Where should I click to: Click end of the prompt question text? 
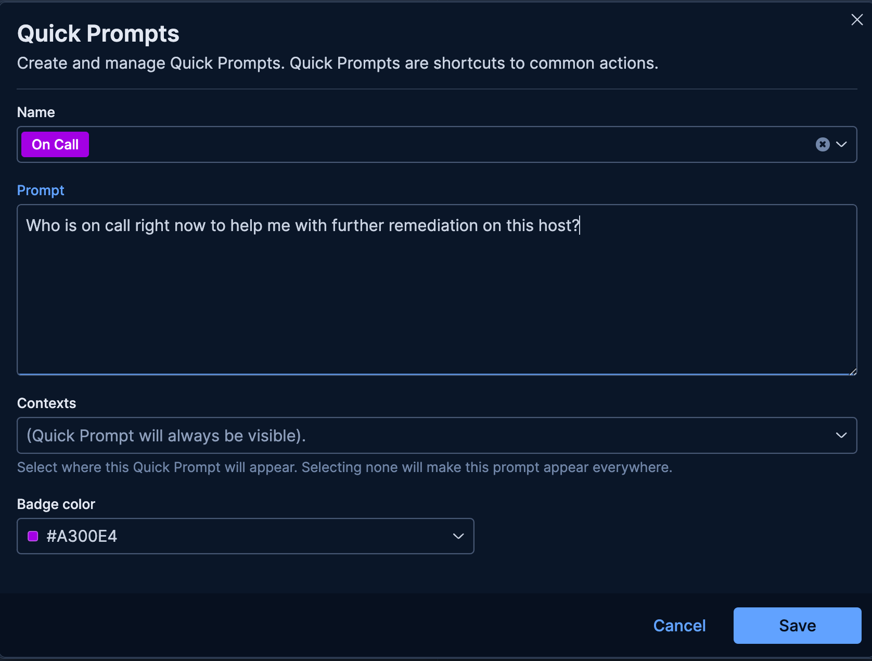[579, 225]
